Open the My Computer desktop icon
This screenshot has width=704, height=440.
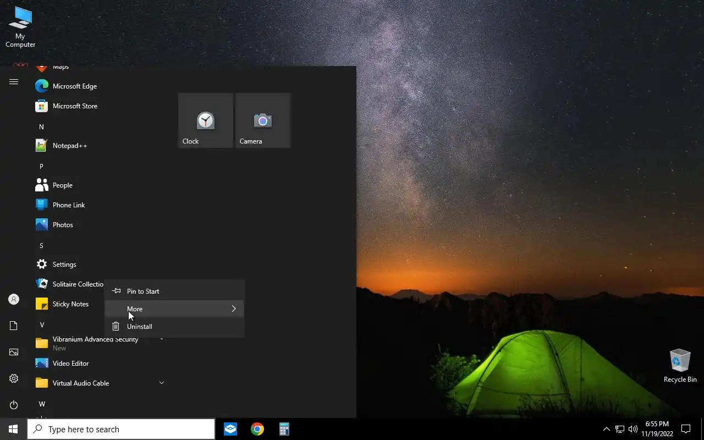[x=20, y=28]
